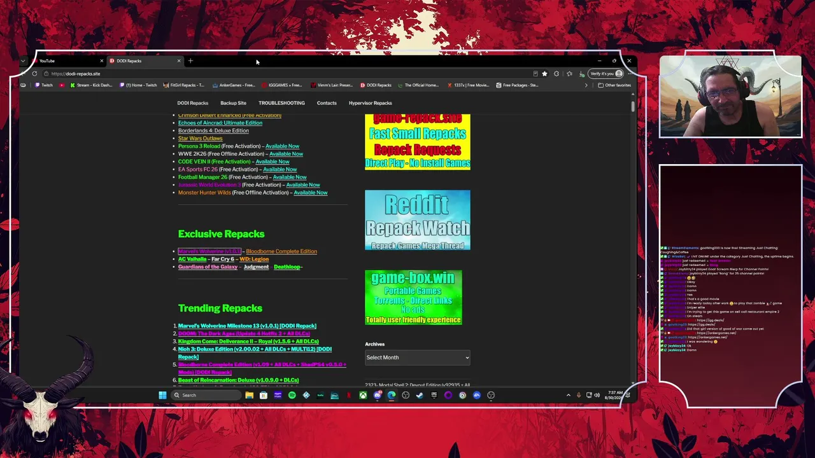The width and height of the screenshot is (815, 458).
Task: Open the Xbox app from the taskbar
Action: coord(363,395)
